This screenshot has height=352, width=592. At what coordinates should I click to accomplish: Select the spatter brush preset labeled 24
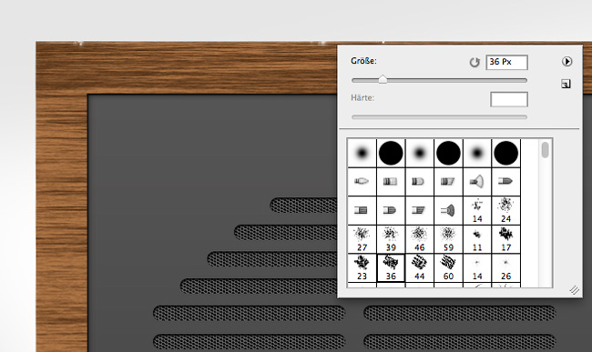click(x=505, y=210)
